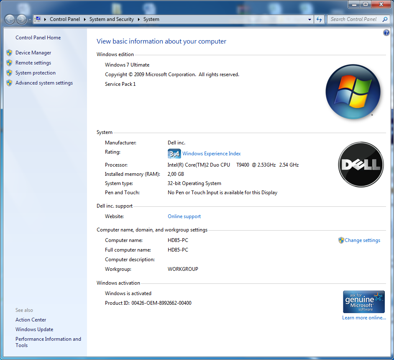Open Remote settings link

tap(33, 63)
